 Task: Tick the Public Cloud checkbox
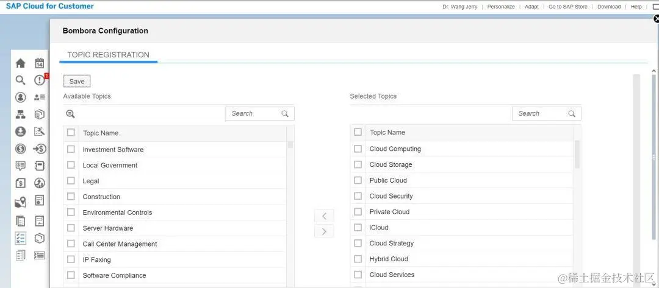pos(358,180)
